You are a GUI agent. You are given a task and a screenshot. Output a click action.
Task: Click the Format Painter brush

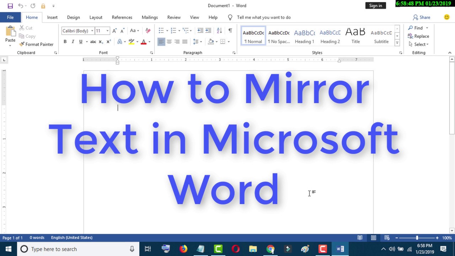(22, 44)
